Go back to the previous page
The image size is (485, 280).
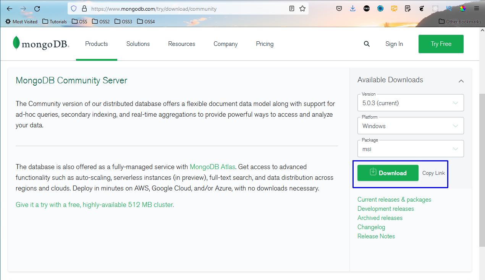(10, 8)
